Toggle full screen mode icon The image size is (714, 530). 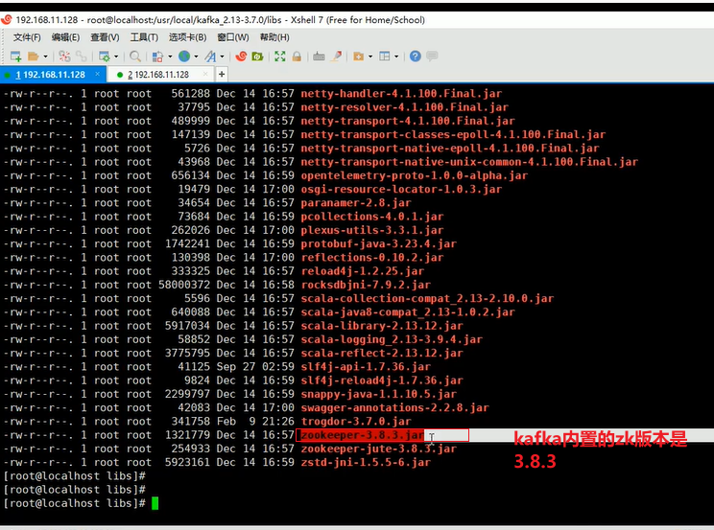280,57
